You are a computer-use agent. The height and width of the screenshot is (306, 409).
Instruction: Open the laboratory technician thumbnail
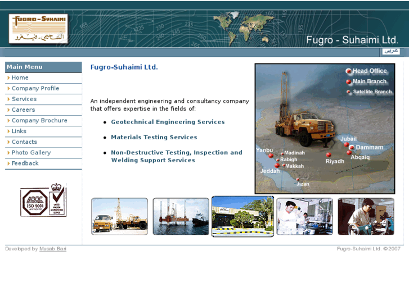click(x=305, y=216)
